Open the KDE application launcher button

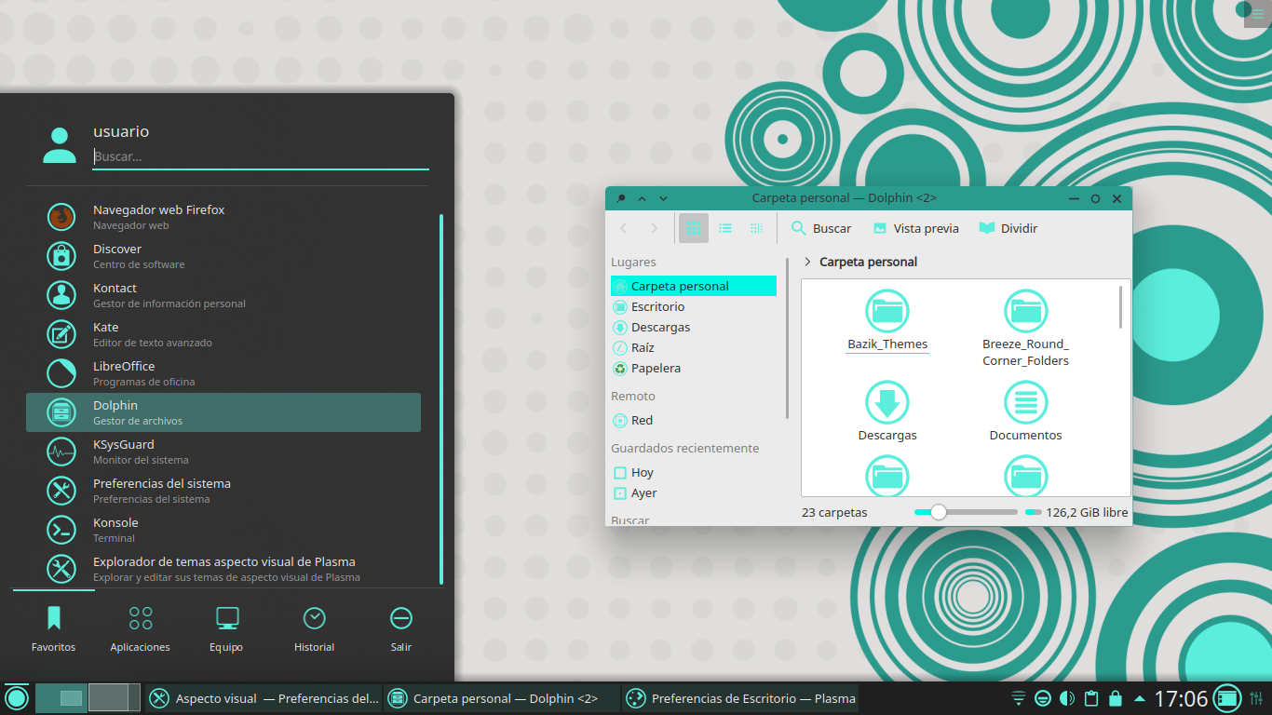[17, 698]
